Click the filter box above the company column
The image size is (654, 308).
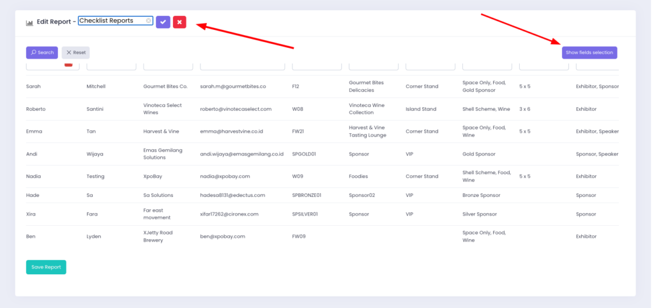coord(168,66)
